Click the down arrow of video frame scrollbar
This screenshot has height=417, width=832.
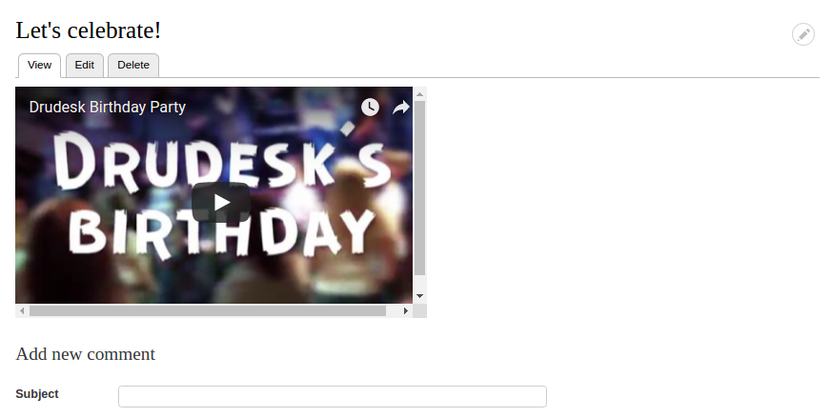pyautogui.click(x=419, y=296)
